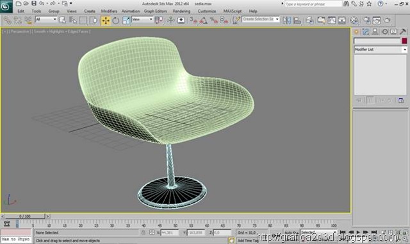Activate the Select and Scale tool

pyautogui.click(x=126, y=20)
